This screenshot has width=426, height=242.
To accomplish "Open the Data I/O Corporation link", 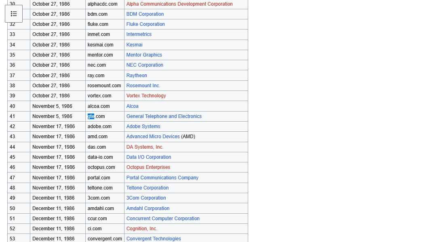I will pyautogui.click(x=149, y=157).
